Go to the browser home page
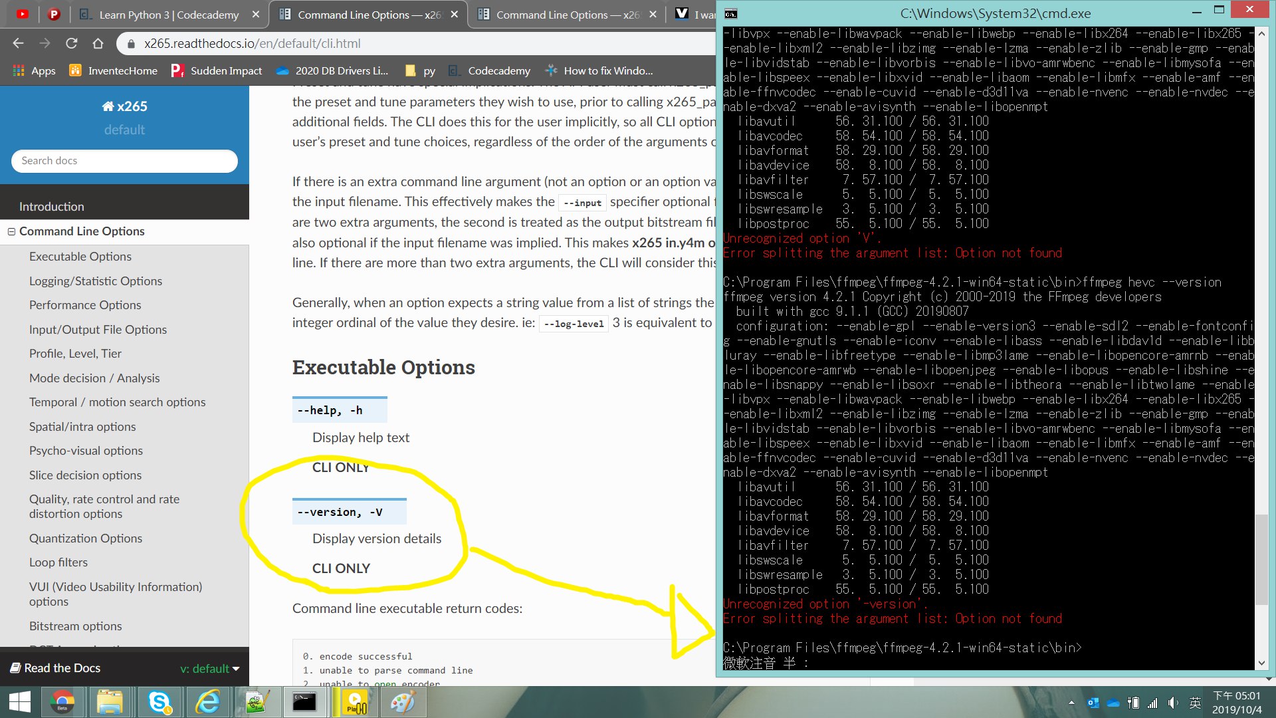 coord(98,43)
